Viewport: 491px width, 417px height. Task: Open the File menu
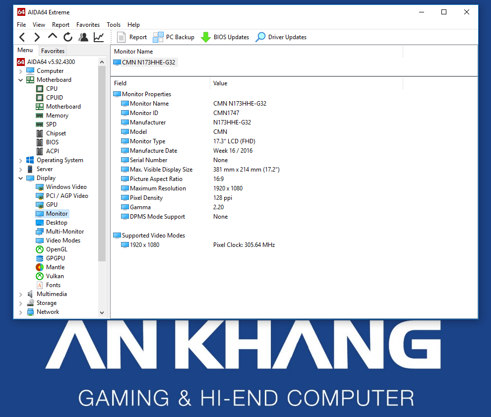[21, 25]
